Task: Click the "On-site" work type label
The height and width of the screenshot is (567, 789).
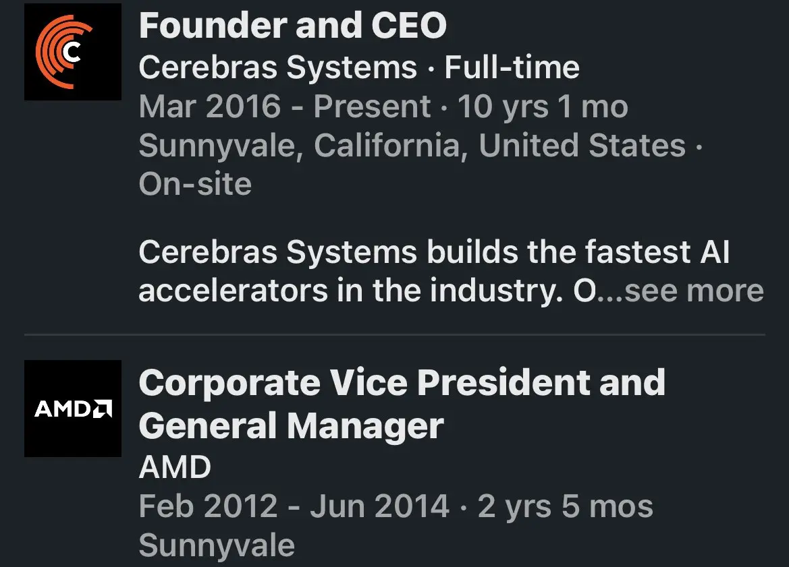Action: click(195, 184)
